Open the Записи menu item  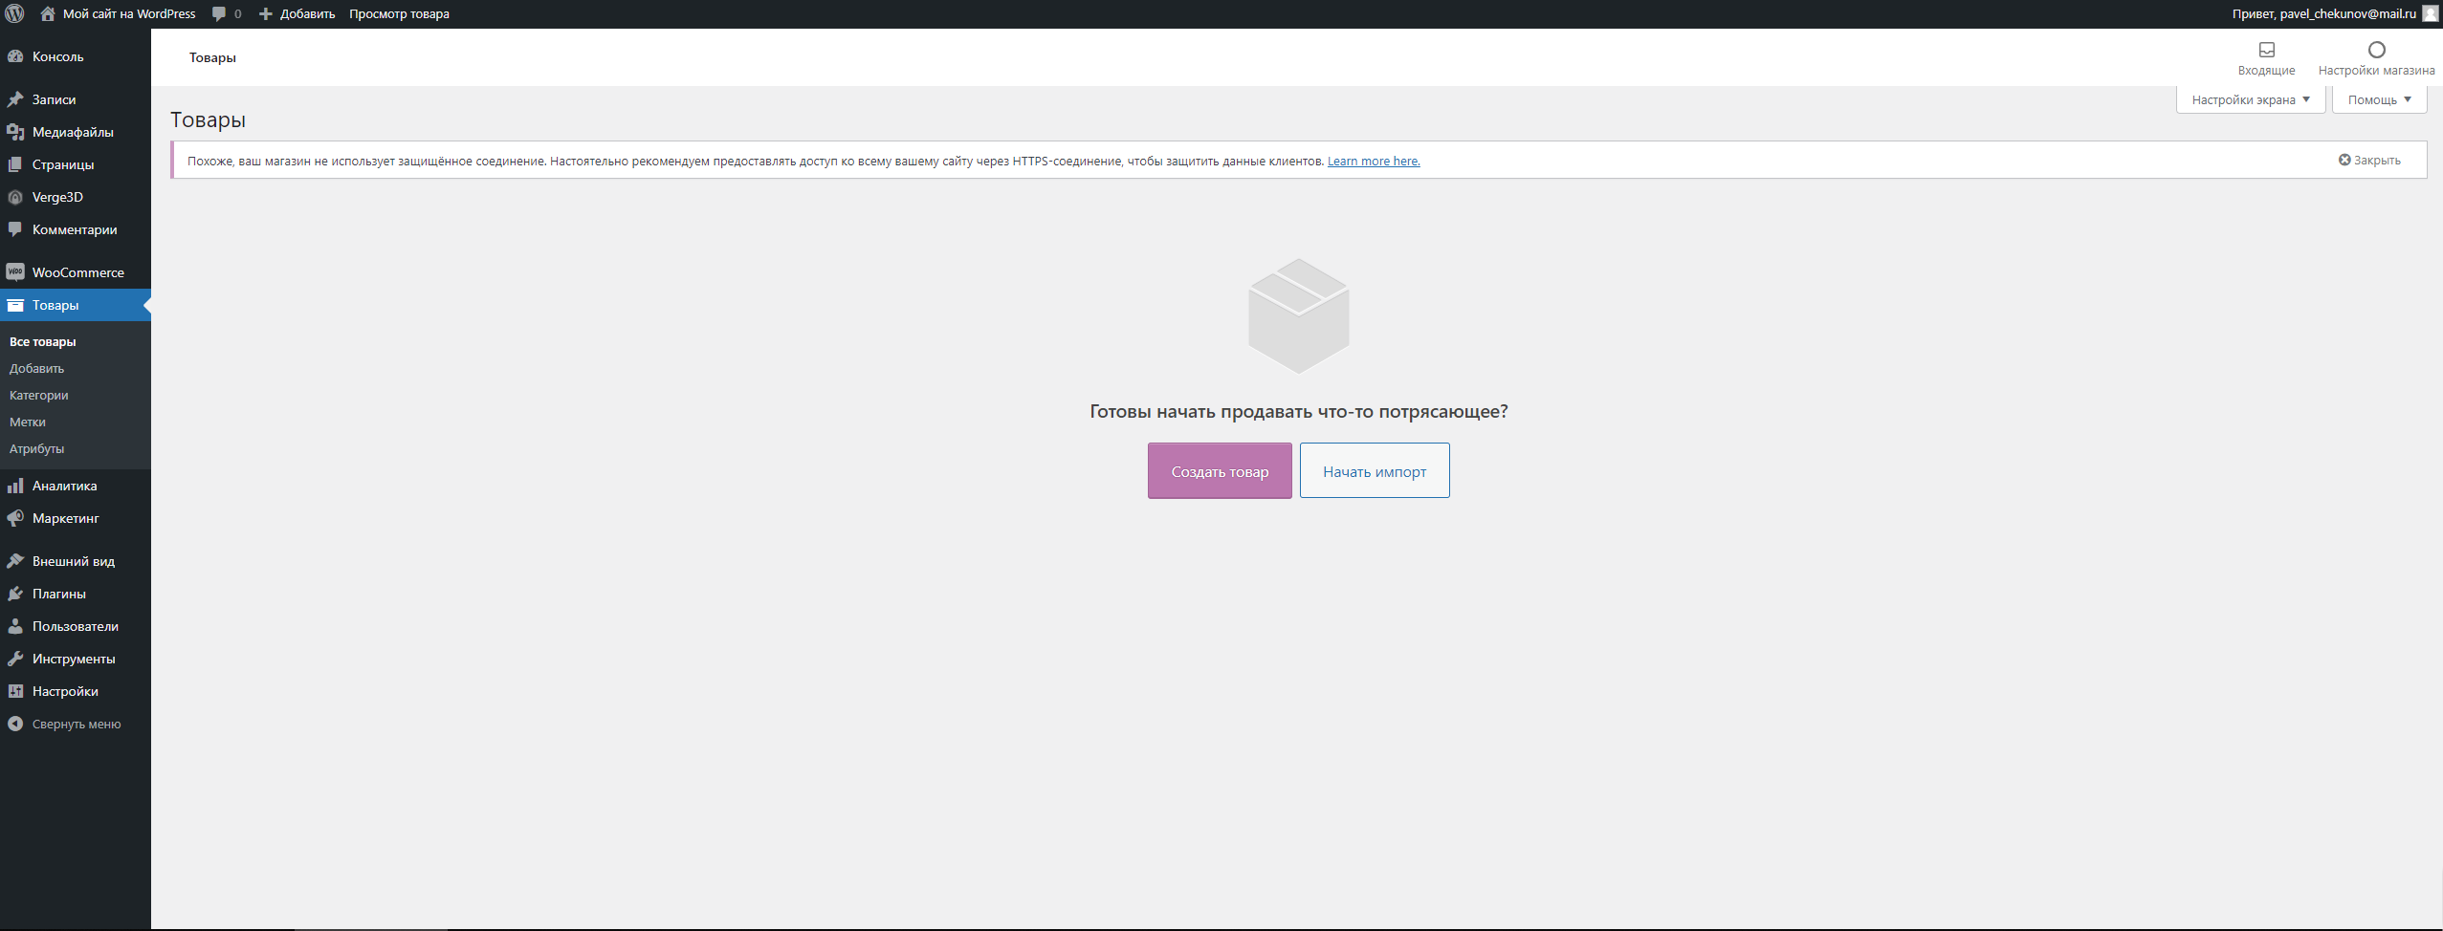76,99
